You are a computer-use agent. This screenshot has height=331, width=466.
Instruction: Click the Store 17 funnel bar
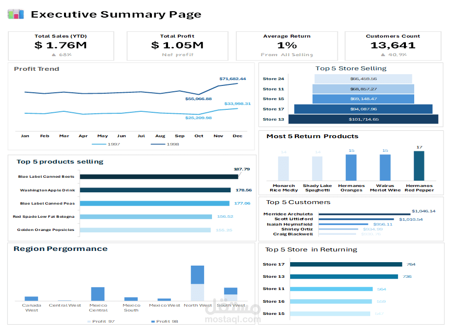pyautogui.click(x=363, y=109)
